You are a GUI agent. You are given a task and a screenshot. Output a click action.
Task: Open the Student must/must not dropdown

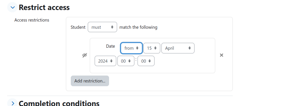coord(102,27)
